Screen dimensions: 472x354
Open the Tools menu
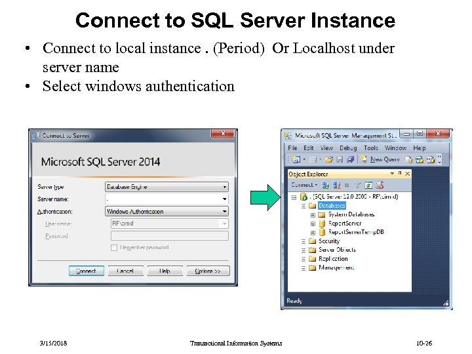(x=370, y=147)
